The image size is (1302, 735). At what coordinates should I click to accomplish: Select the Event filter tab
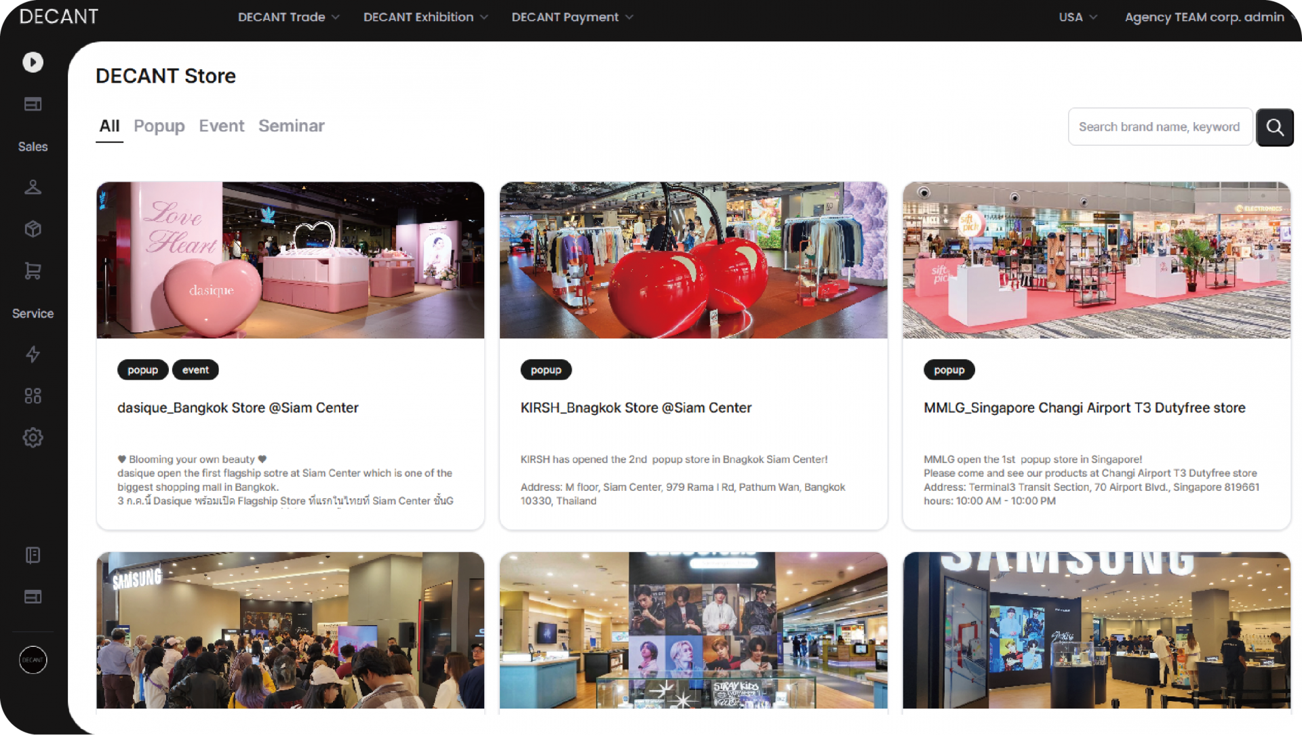point(221,126)
